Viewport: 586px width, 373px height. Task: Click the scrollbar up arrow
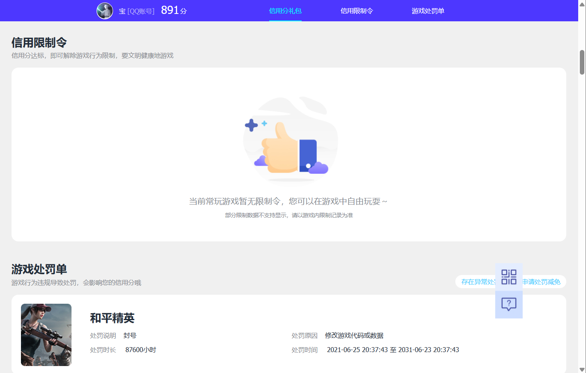(x=582, y=4)
